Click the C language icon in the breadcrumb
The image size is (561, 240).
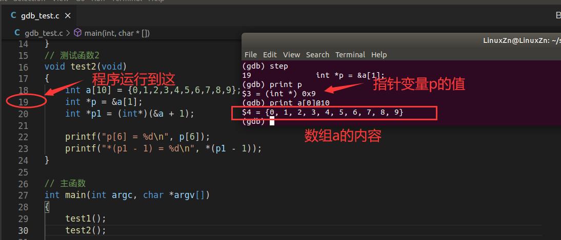tap(17, 33)
